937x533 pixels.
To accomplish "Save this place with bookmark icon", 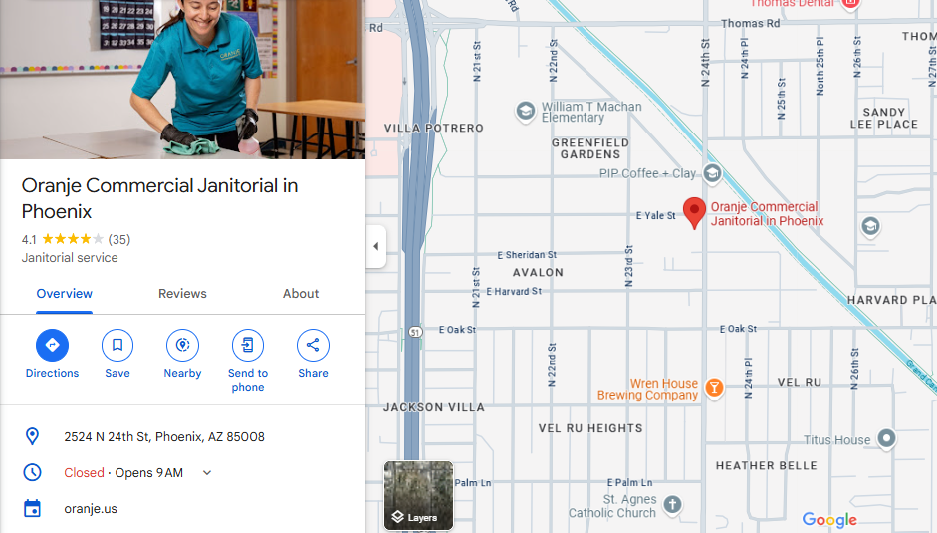I will point(117,345).
